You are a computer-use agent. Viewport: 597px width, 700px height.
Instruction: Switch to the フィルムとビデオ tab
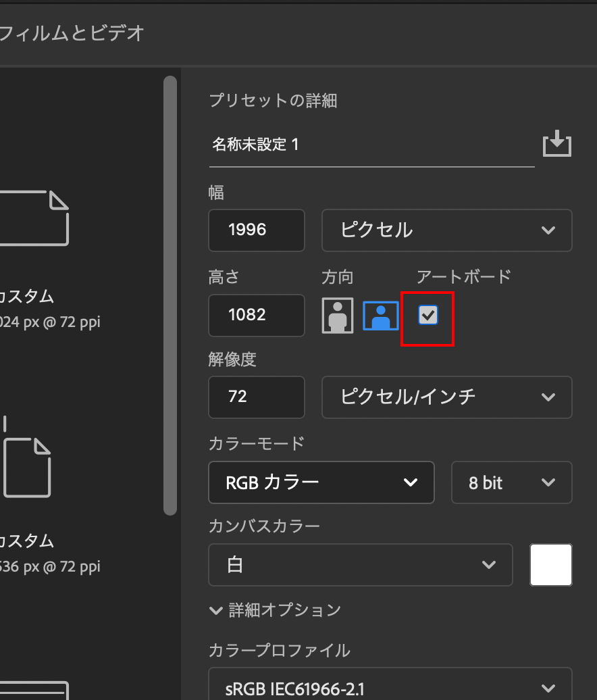pos(71,33)
